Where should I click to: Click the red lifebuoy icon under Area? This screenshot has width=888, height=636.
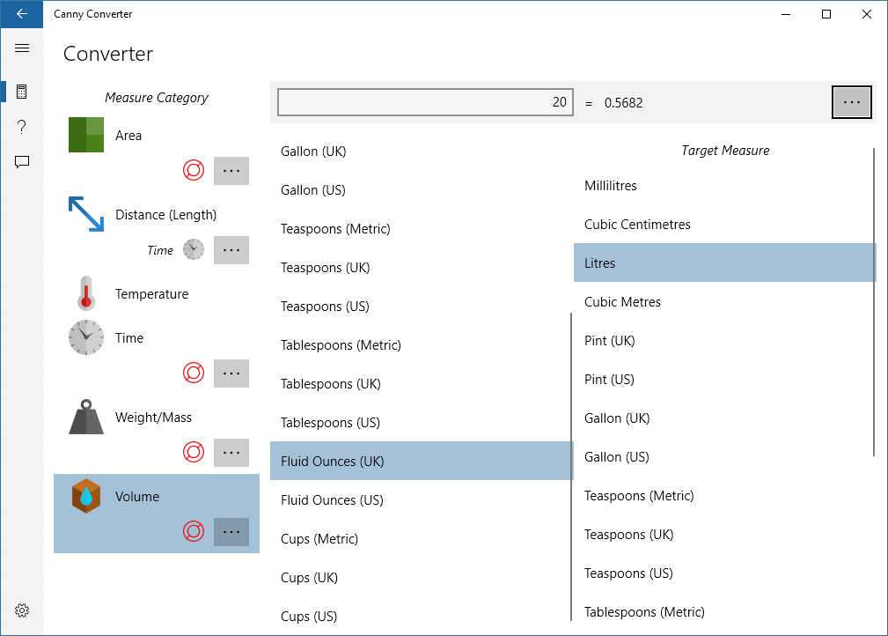click(x=194, y=171)
